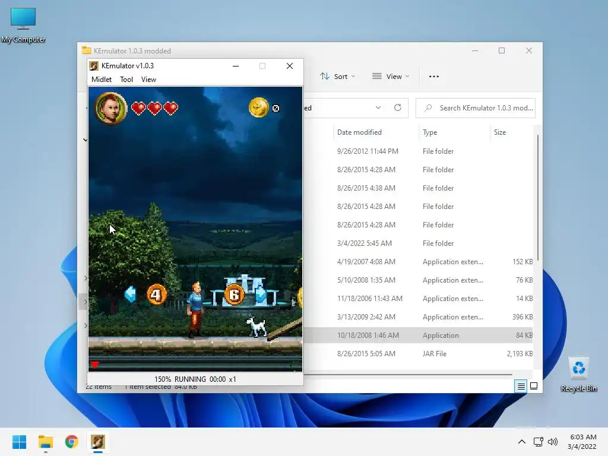Select the 396 KB Application extension row
Image resolution: width=608 pixels, height=456 pixels.
[x=418, y=317]
